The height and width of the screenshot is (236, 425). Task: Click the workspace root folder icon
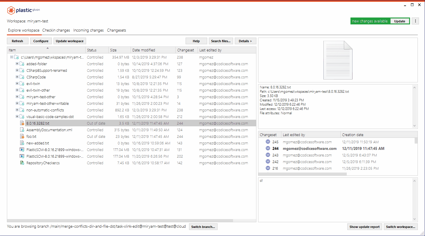pos(17,57)
